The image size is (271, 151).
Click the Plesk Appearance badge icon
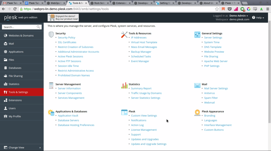(197, 113)
